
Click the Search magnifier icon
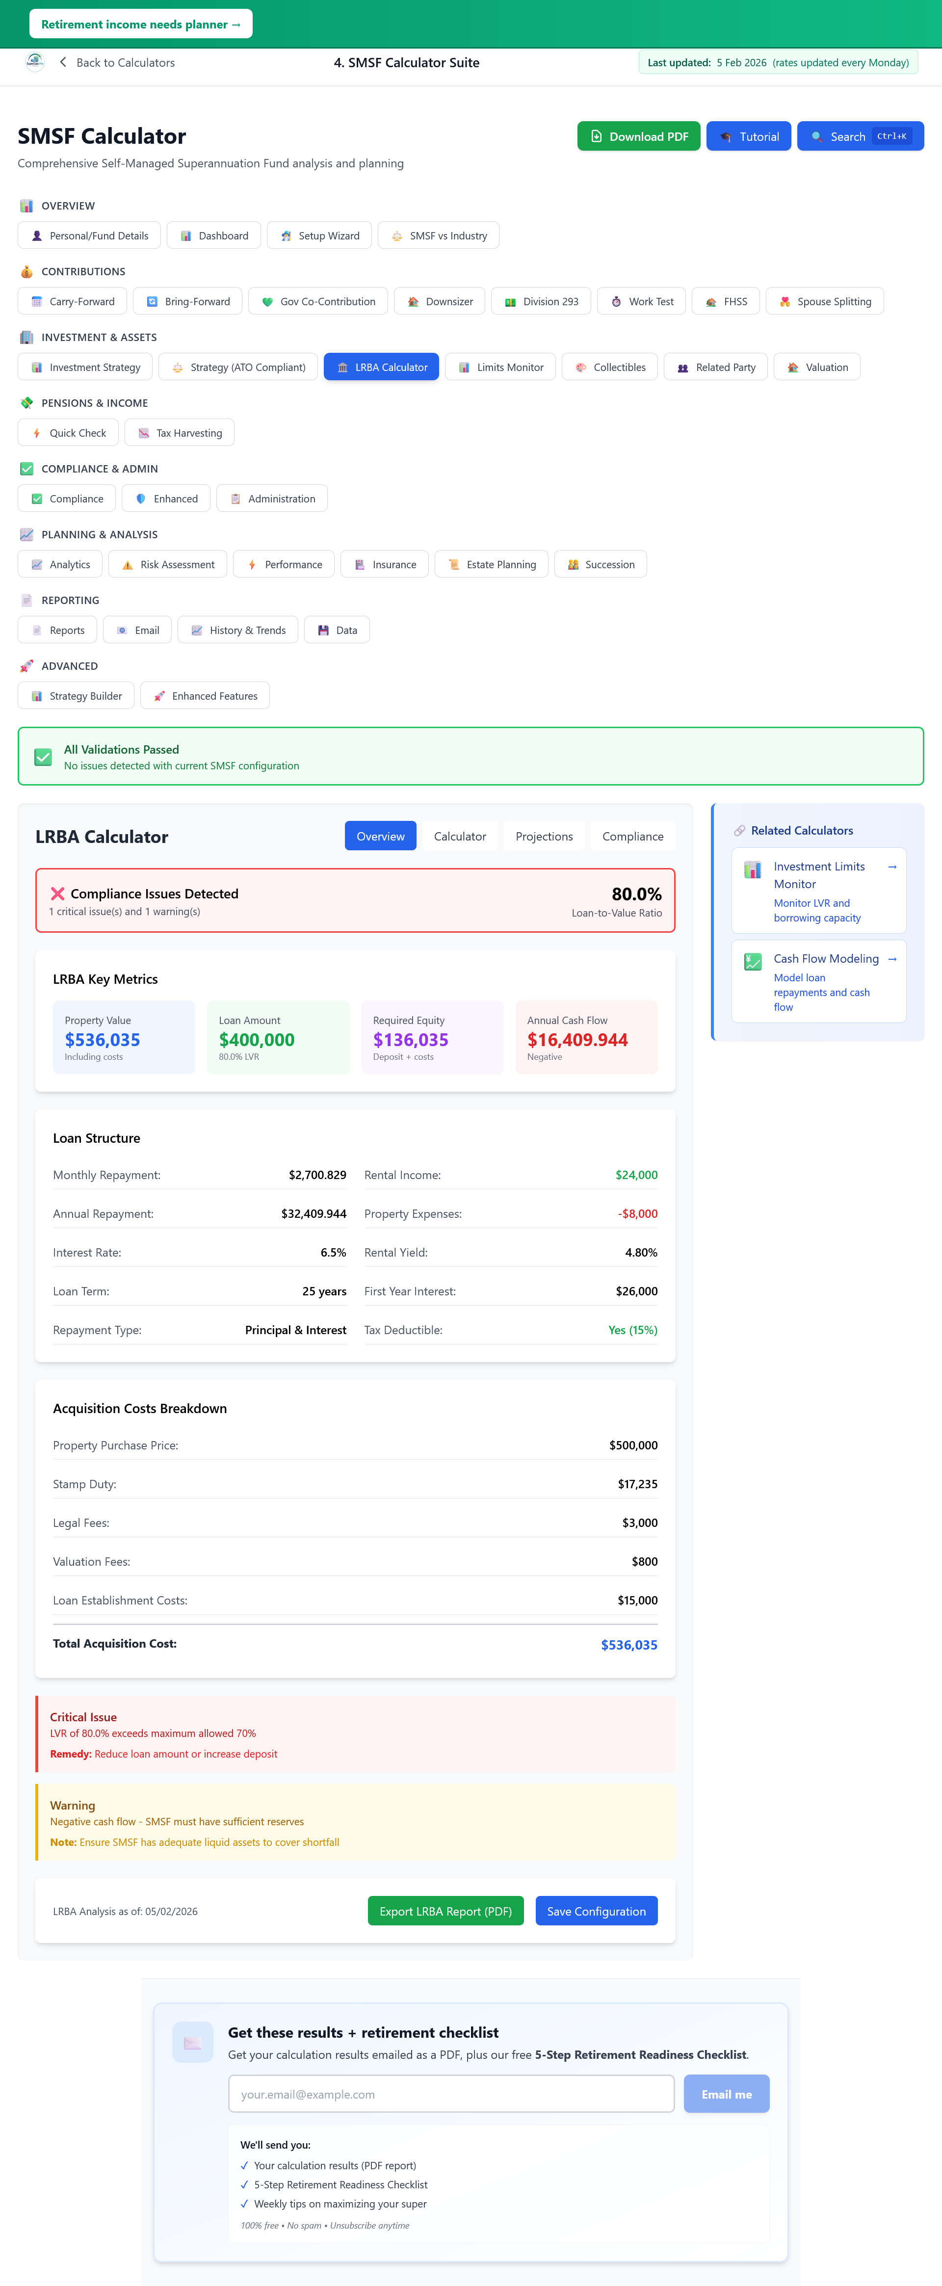tap(817, 137)
